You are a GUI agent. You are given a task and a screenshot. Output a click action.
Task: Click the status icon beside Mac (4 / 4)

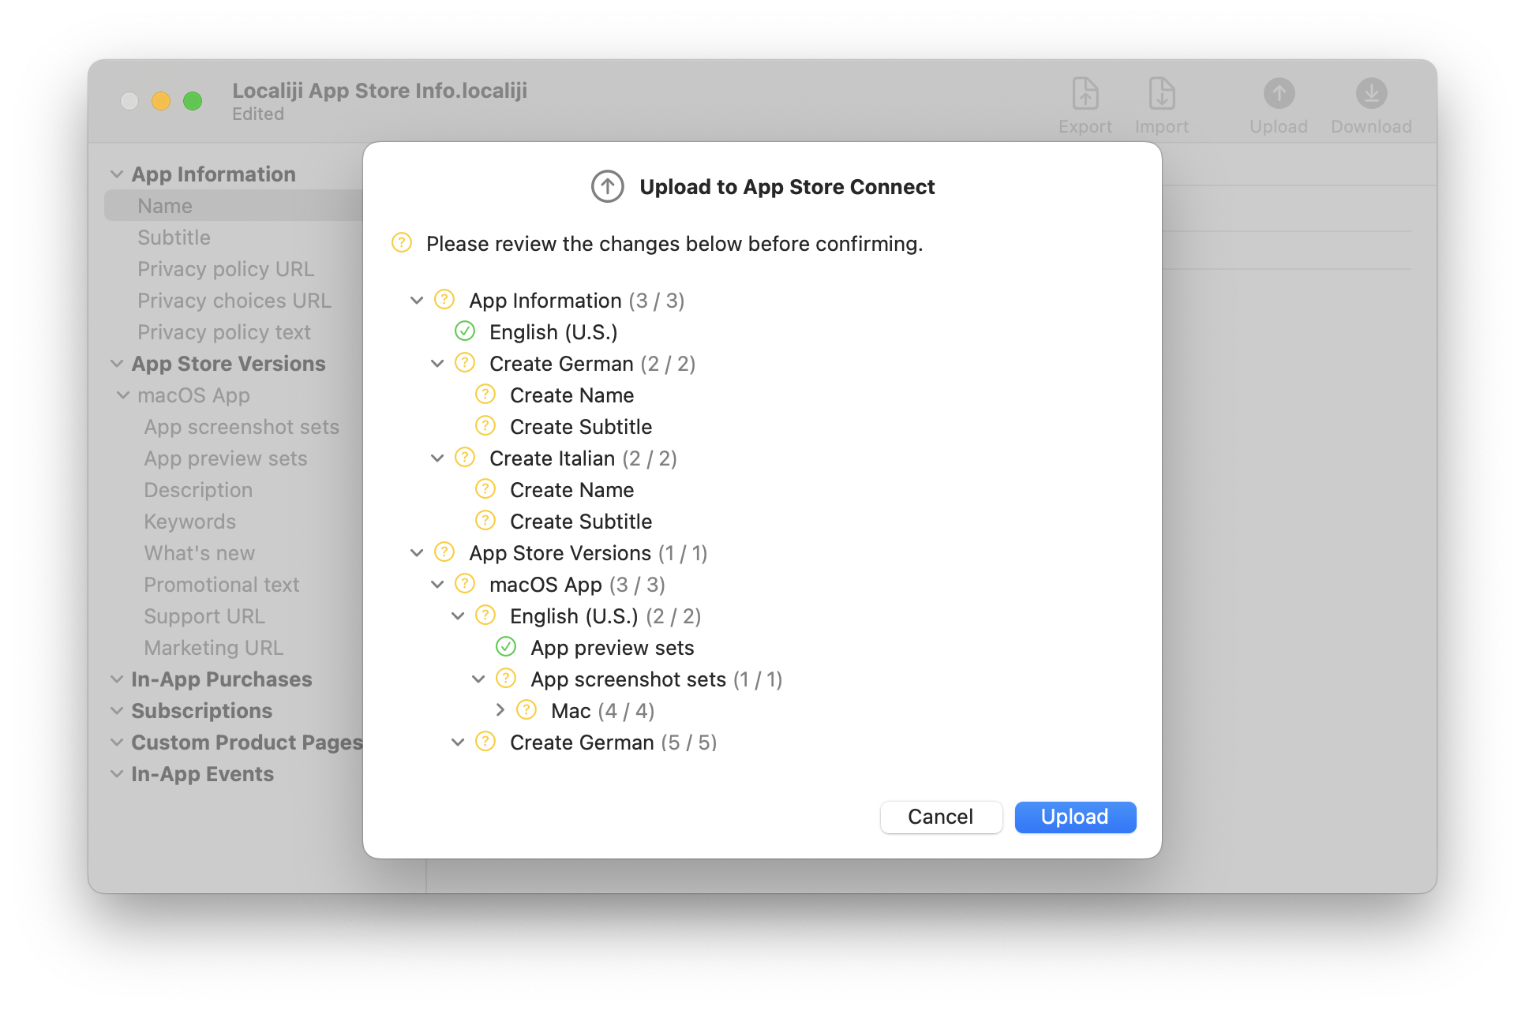pyautogui.click(x=526, y=710)
